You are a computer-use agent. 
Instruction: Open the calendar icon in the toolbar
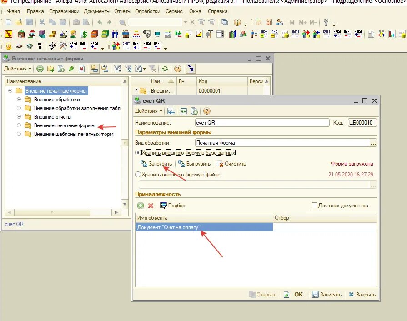click(269, 22)
